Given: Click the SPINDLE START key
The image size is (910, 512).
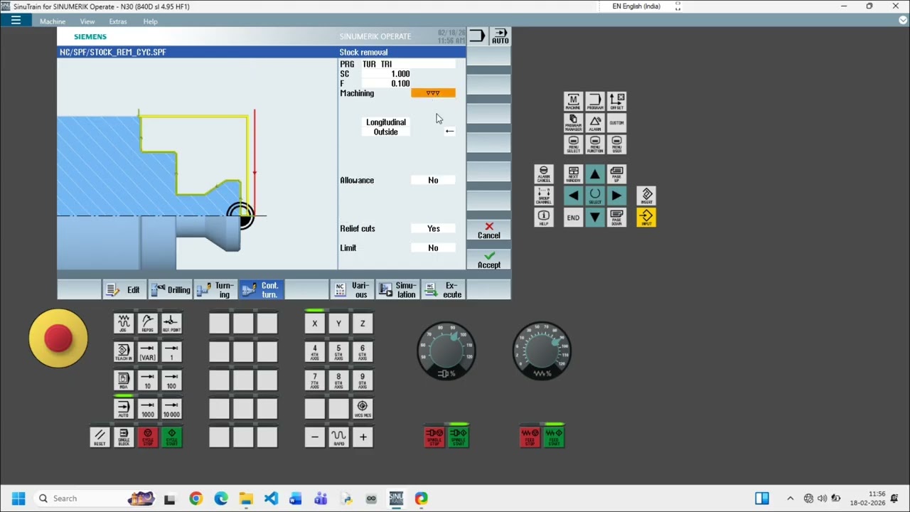Looking at the screenshot, I should coord(459,437).
